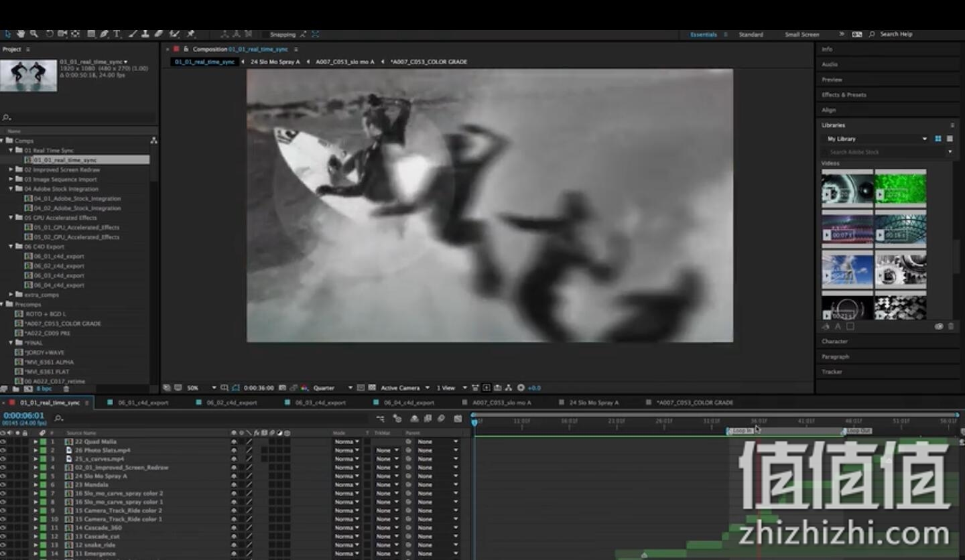Collapse the 01 Real Time Sync folder
This screenshot has height=560, width=965.
(12, 151)
